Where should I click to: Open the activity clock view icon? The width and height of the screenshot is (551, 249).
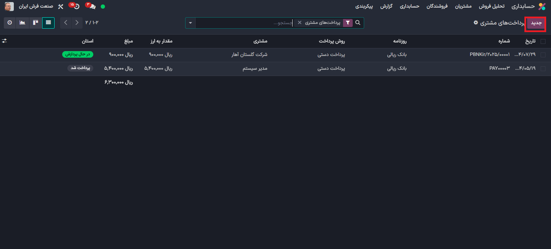click(x=10, y=23)
